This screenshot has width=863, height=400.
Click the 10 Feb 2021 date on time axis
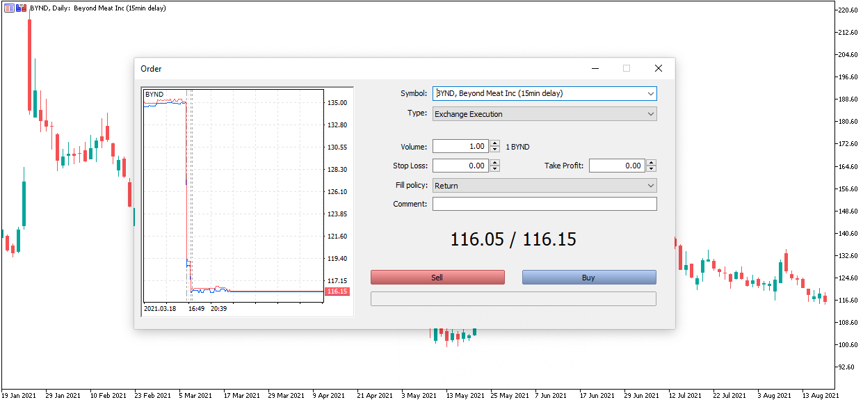[x=108, y=395]
